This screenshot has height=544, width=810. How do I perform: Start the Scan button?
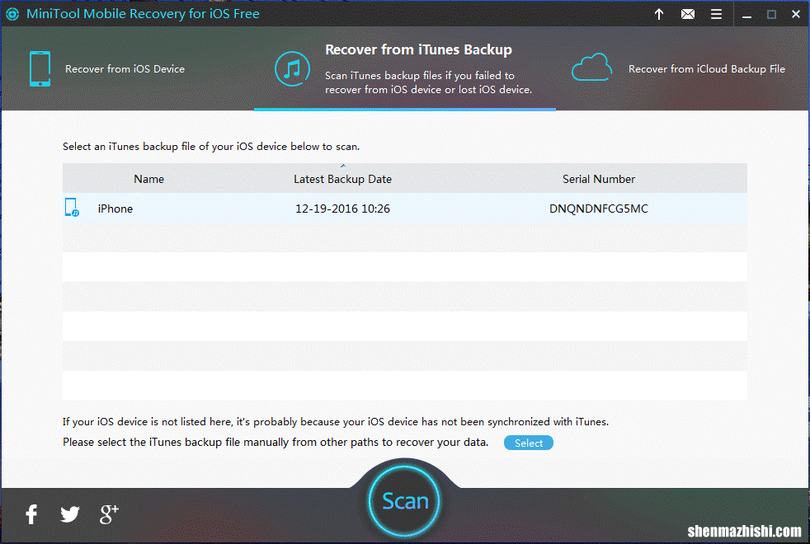(x=404, y=501)
